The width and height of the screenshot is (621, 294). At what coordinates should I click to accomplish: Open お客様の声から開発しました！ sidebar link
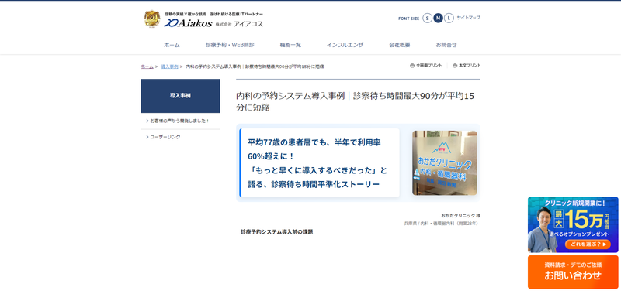(x=180, y=121)
